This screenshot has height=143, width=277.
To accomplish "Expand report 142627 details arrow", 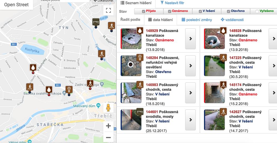I will click(x=273, y=120).
